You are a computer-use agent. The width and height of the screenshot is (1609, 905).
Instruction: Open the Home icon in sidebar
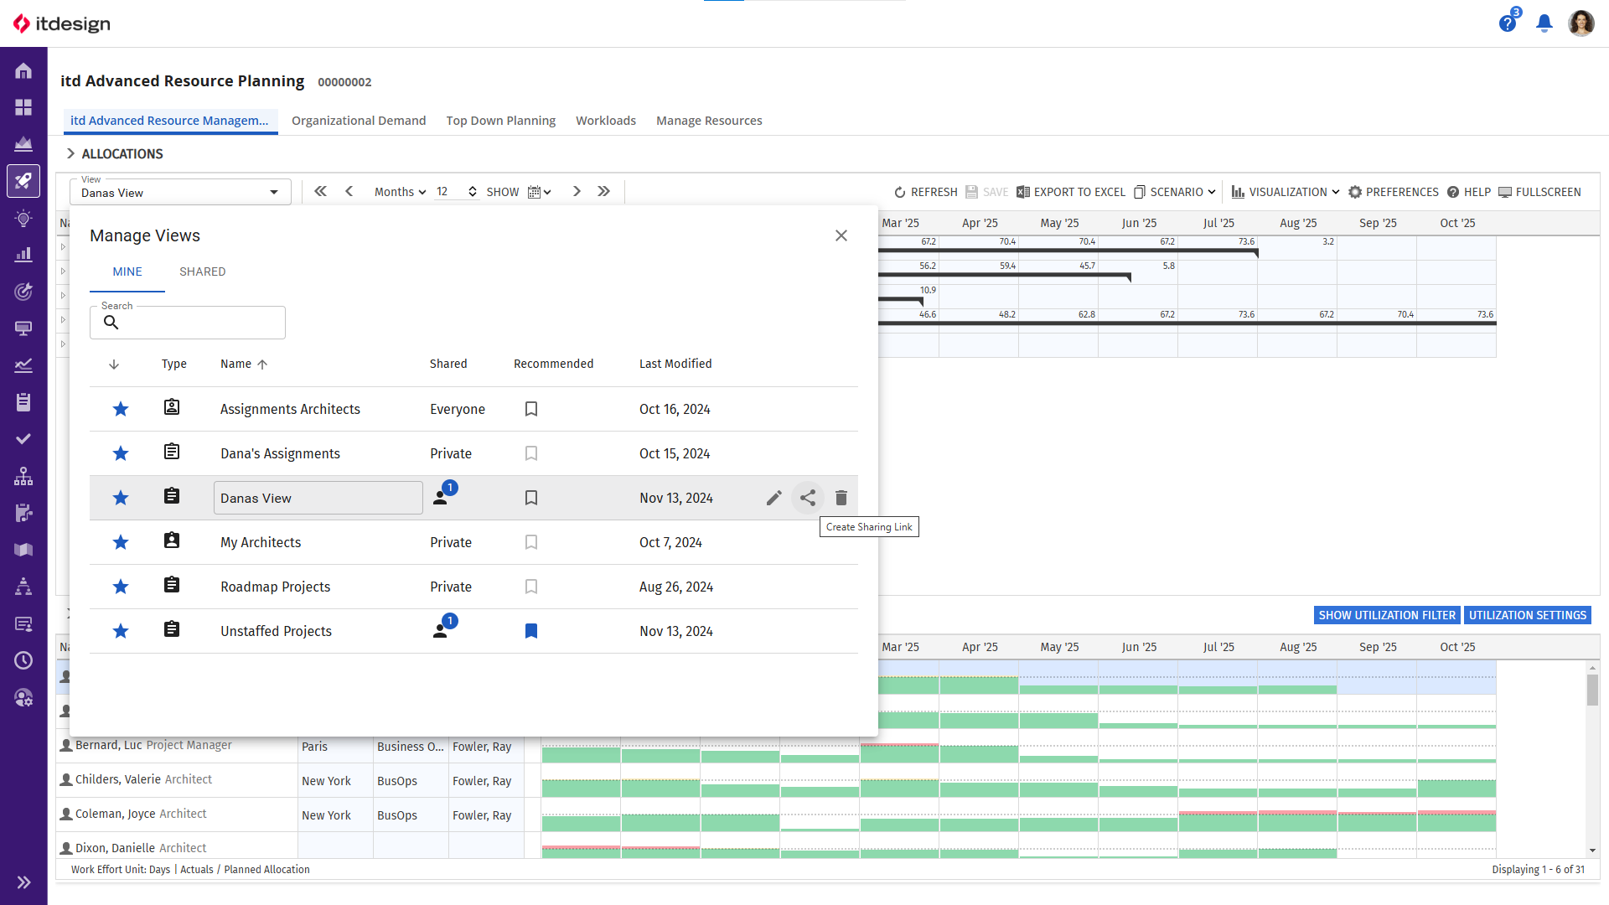coord(23,70)
